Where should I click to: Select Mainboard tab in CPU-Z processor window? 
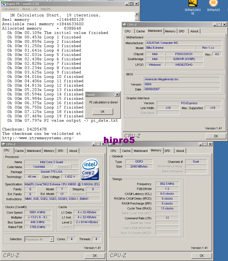click(x=34, y=151)
